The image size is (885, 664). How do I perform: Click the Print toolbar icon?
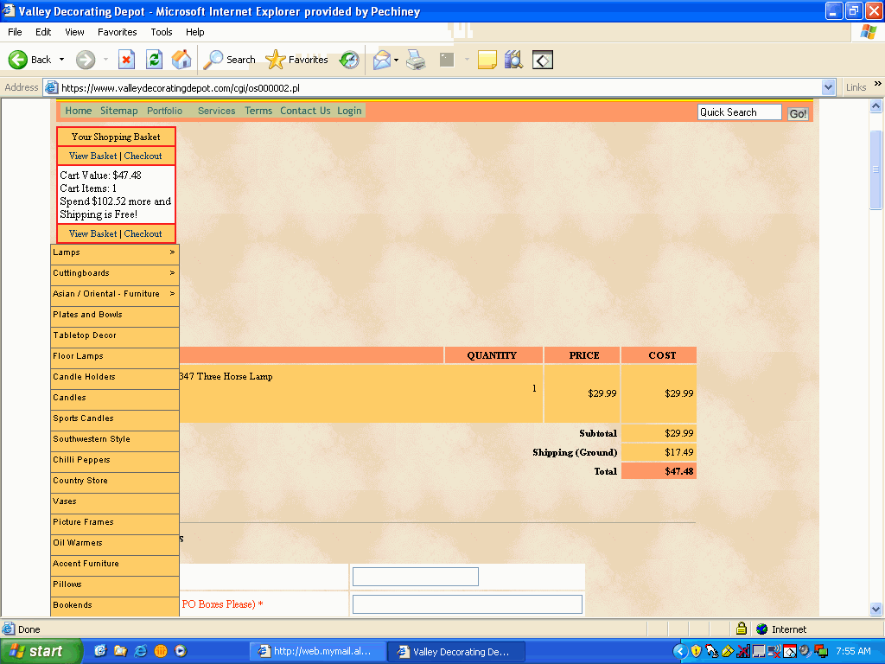click(416, 60)
